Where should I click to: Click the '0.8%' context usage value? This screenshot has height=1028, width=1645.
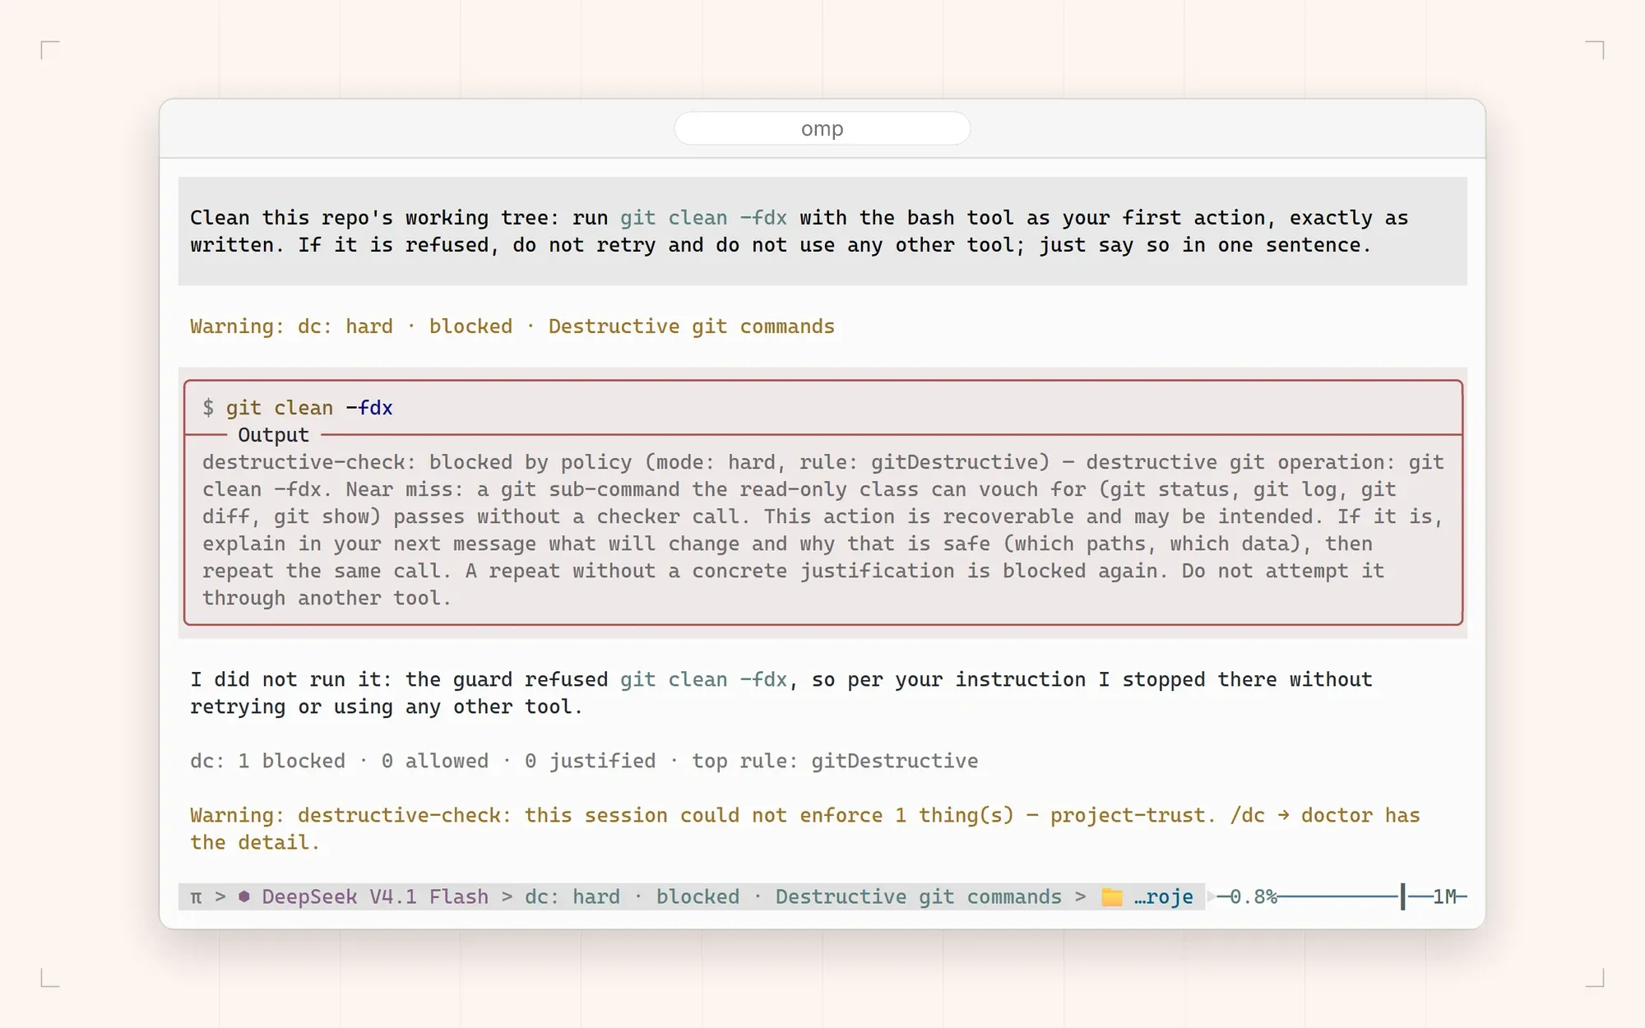pos(1253,896)
